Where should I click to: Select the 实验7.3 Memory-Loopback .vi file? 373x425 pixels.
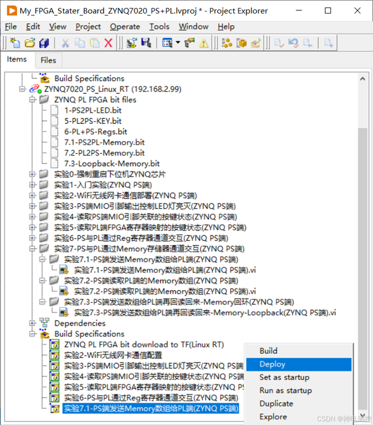[205, 312]
